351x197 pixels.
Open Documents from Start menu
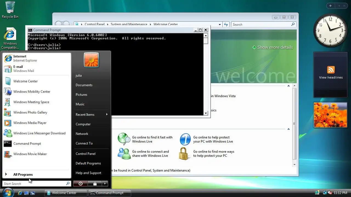pos(91,85)
